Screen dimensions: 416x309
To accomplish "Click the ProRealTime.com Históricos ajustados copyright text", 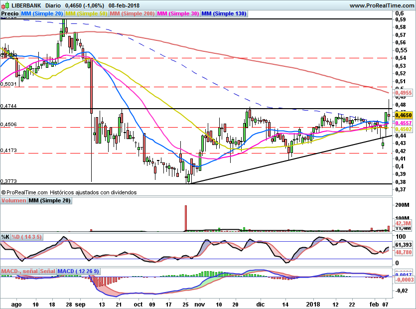I will point(69,192).
